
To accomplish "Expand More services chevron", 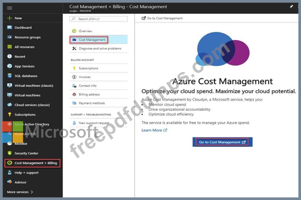I will [x=32, y=192].
